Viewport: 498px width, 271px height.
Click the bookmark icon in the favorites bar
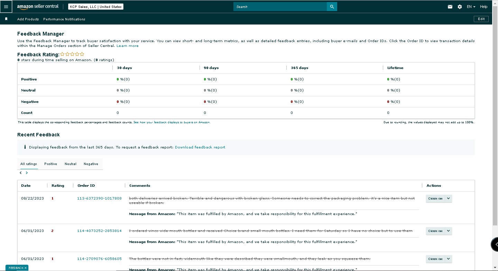6,19
